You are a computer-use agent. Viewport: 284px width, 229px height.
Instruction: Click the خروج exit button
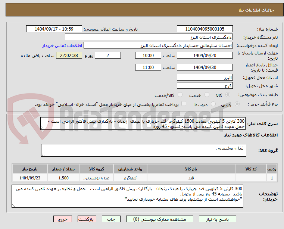[x=62, y=219]
